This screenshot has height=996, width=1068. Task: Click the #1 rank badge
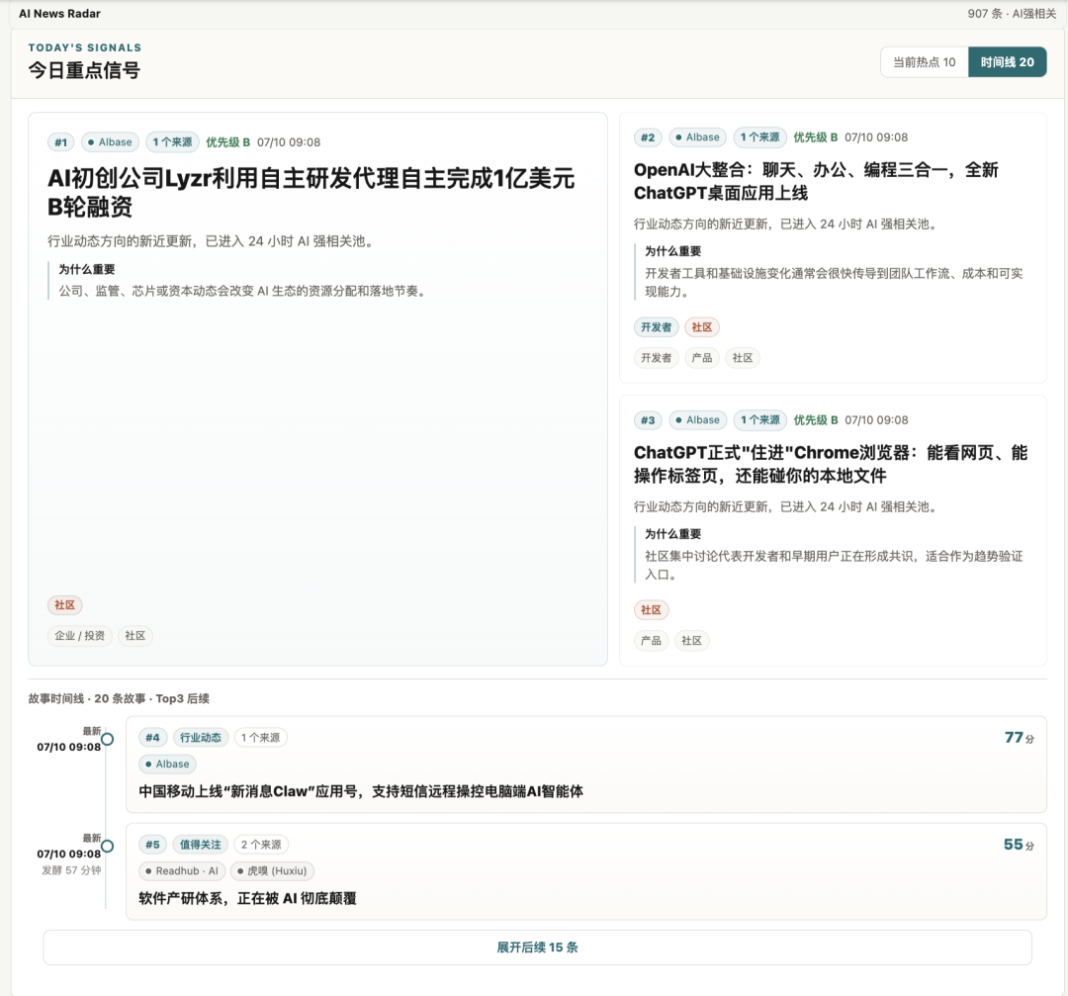[x=61, y=142]
